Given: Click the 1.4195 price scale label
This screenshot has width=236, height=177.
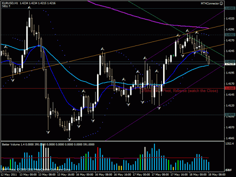Looking at the screenshot, I should pyautogui.click(x=230, y=73).
